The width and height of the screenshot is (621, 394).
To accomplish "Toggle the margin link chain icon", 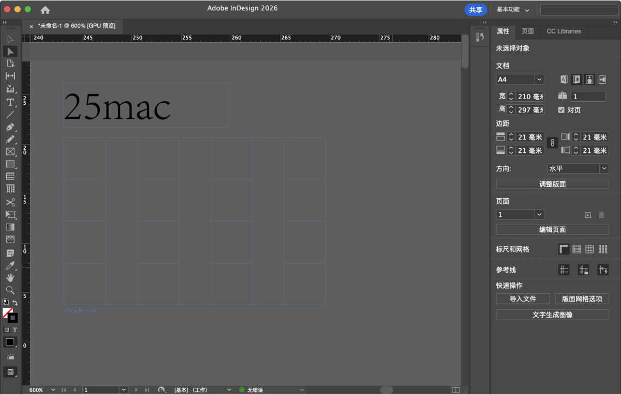I will click(x=552, y=143).
